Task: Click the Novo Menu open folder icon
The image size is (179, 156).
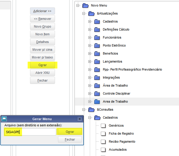Action: [85, 5]
